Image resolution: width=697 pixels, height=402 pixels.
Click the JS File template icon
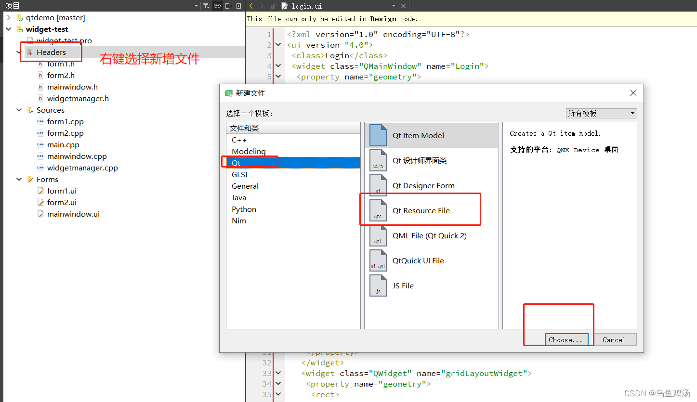pyautogui.click(x=378, y=285)
